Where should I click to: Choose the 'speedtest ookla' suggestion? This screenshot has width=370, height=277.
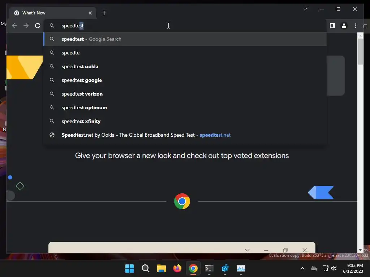[x=185, y=66]
